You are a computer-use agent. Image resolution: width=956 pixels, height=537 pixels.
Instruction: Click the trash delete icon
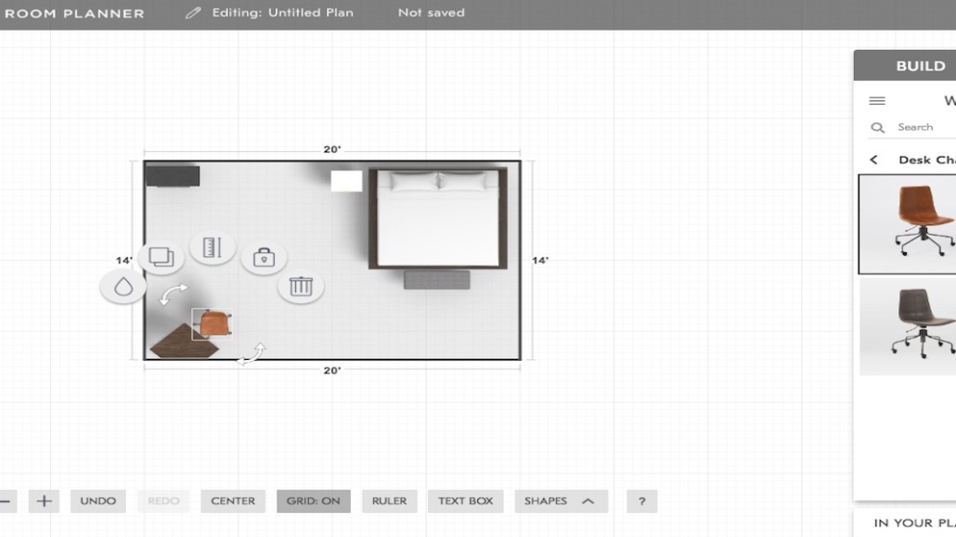(x=301, y=287)
